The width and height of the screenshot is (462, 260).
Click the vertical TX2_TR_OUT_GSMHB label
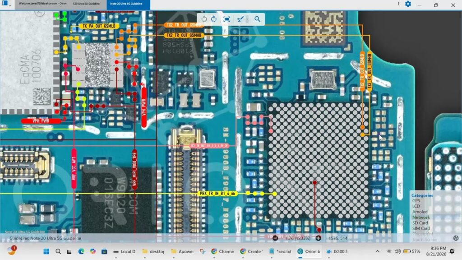(369, 72)
